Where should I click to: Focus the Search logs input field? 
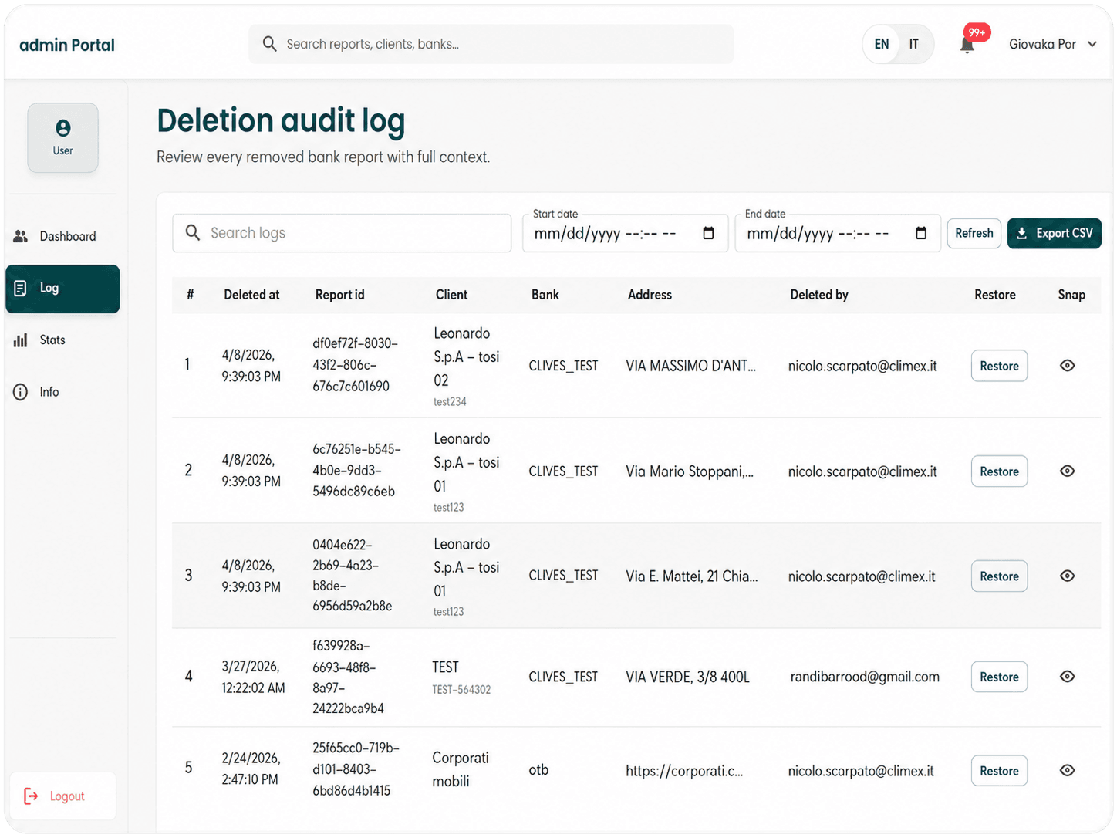click(342, 233)
